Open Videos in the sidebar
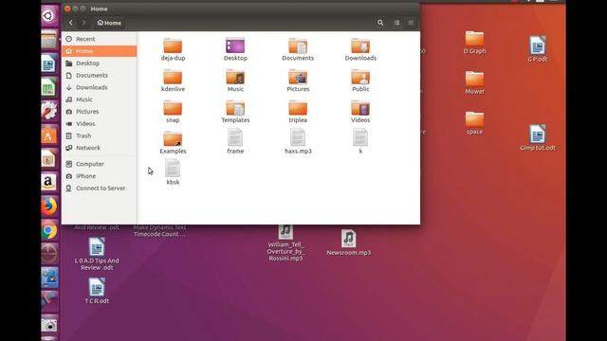The height and width of the screenshot is (341, 607). pyautogui.click(x=99, y=124)
